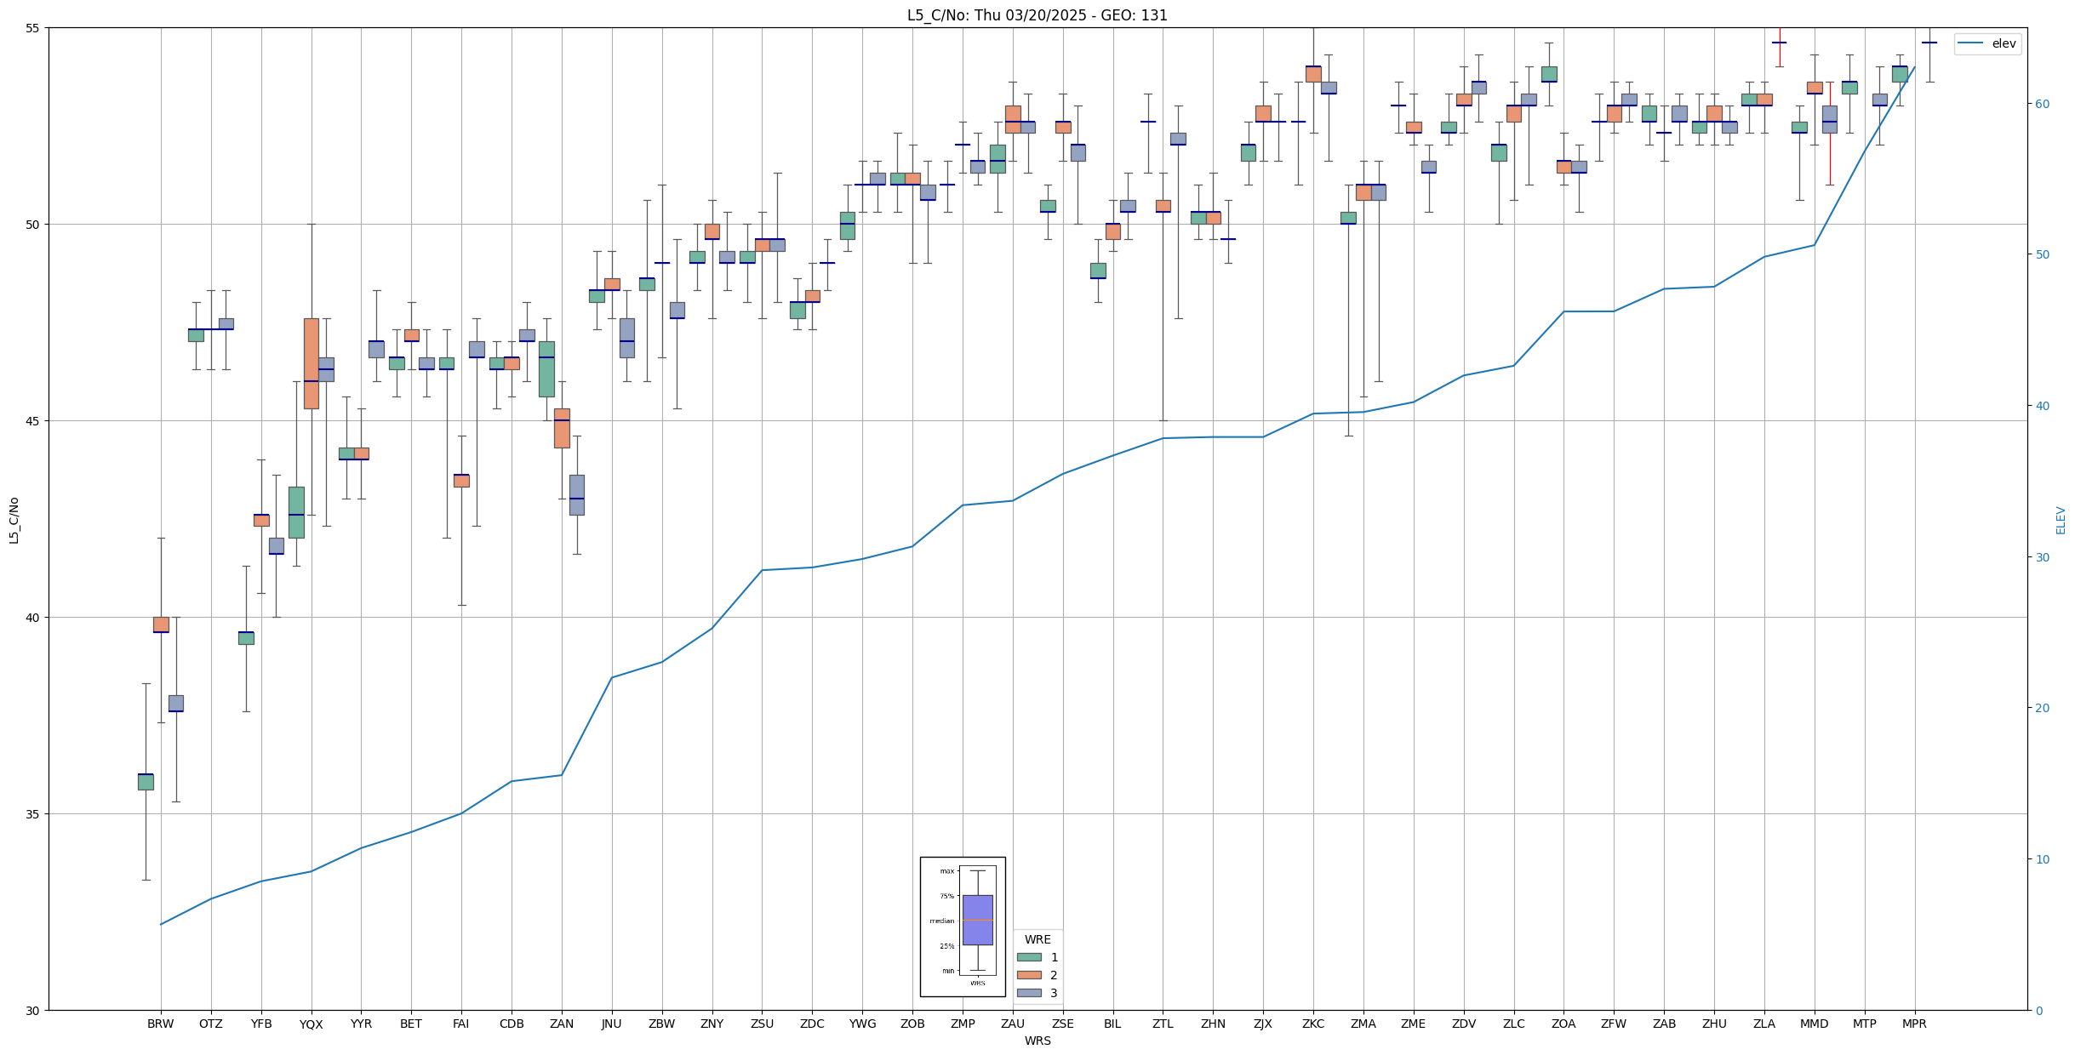The height and width of the screenshot is (1055, 2075).
Task: Click the blue-gray WRE 3 legend swatch
Action: point(1029,993)
